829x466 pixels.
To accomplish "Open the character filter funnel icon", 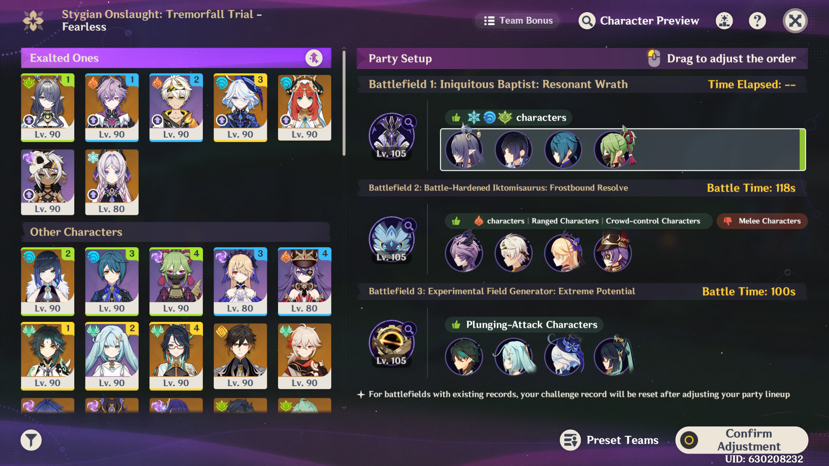I will click(x=31, y=440).
